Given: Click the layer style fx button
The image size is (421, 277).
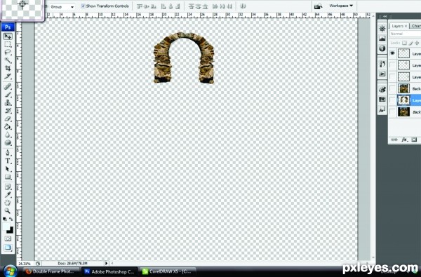Looking at the screenshot, I should click(404, 140).
